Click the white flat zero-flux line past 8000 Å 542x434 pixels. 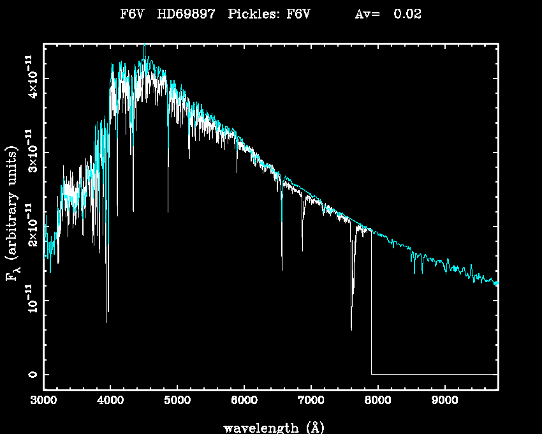tap(434, 374)
